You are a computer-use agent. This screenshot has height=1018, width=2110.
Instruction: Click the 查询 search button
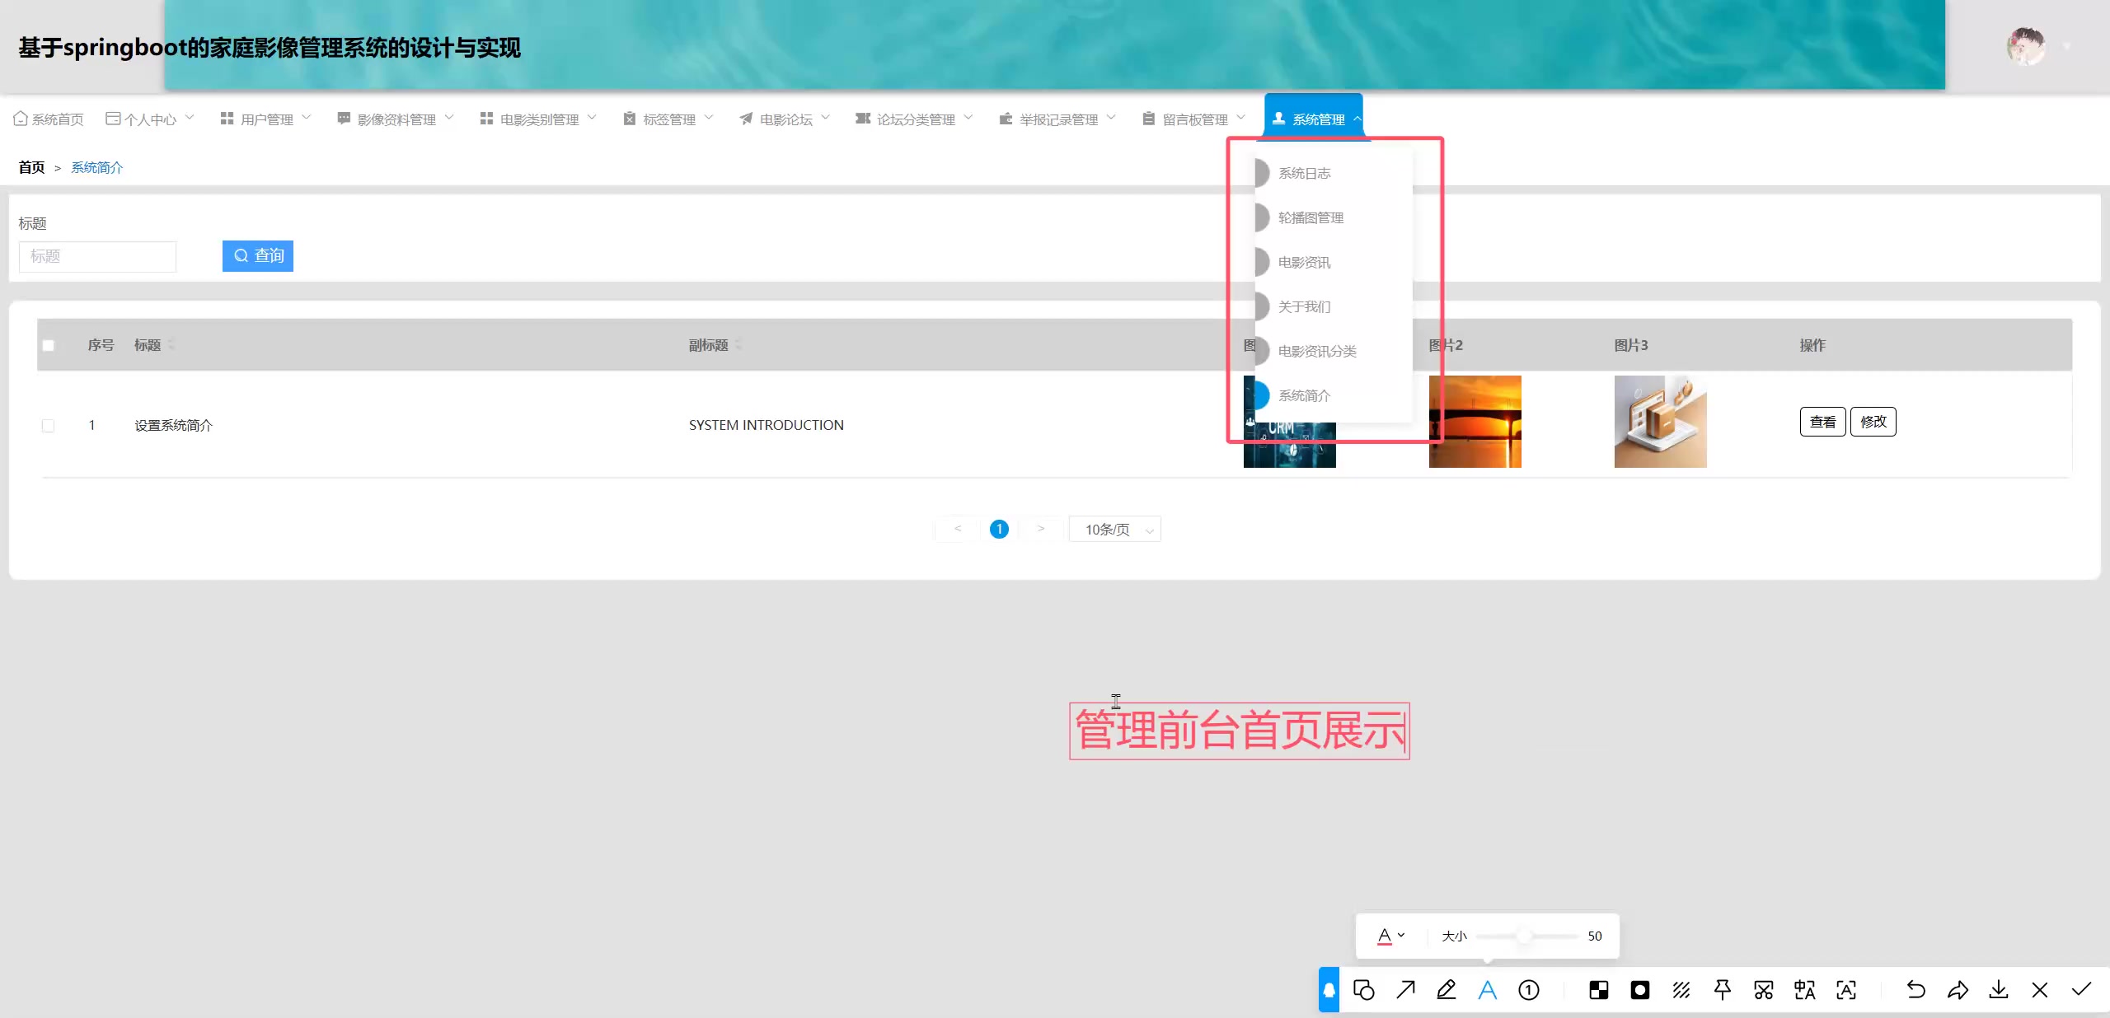258,256
